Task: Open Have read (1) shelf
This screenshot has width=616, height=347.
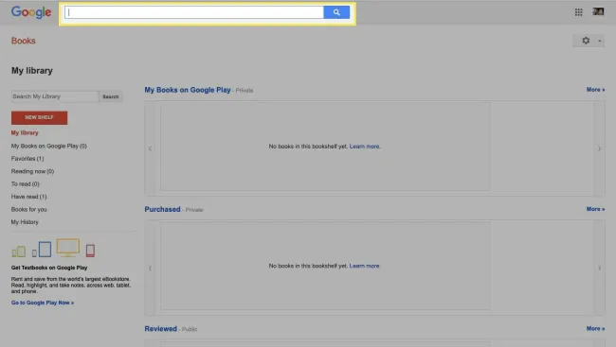Action: [x=28, y=197]
